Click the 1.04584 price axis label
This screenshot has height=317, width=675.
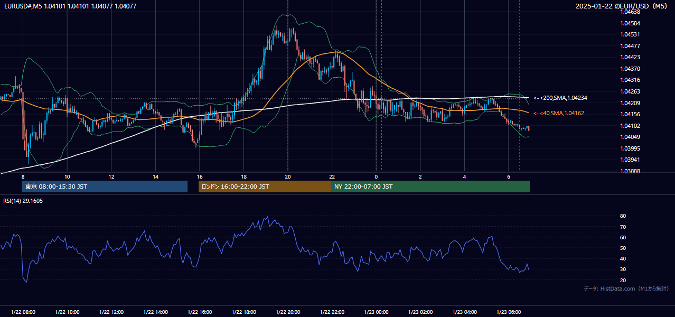click(630, 23)
